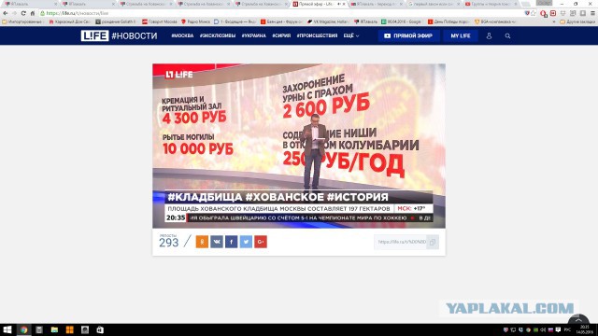Open the Другие закладки folder
598x336 pixels.
pyautogui.click(x=577, y=21)
